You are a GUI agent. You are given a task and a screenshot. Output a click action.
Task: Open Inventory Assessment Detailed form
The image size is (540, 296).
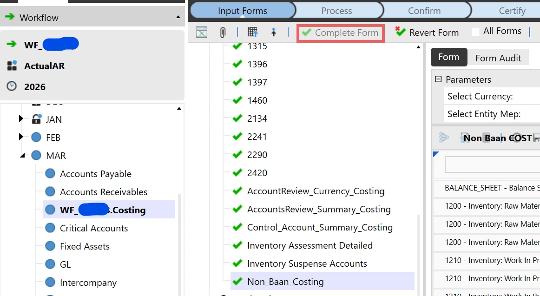(x=310, y=245)
